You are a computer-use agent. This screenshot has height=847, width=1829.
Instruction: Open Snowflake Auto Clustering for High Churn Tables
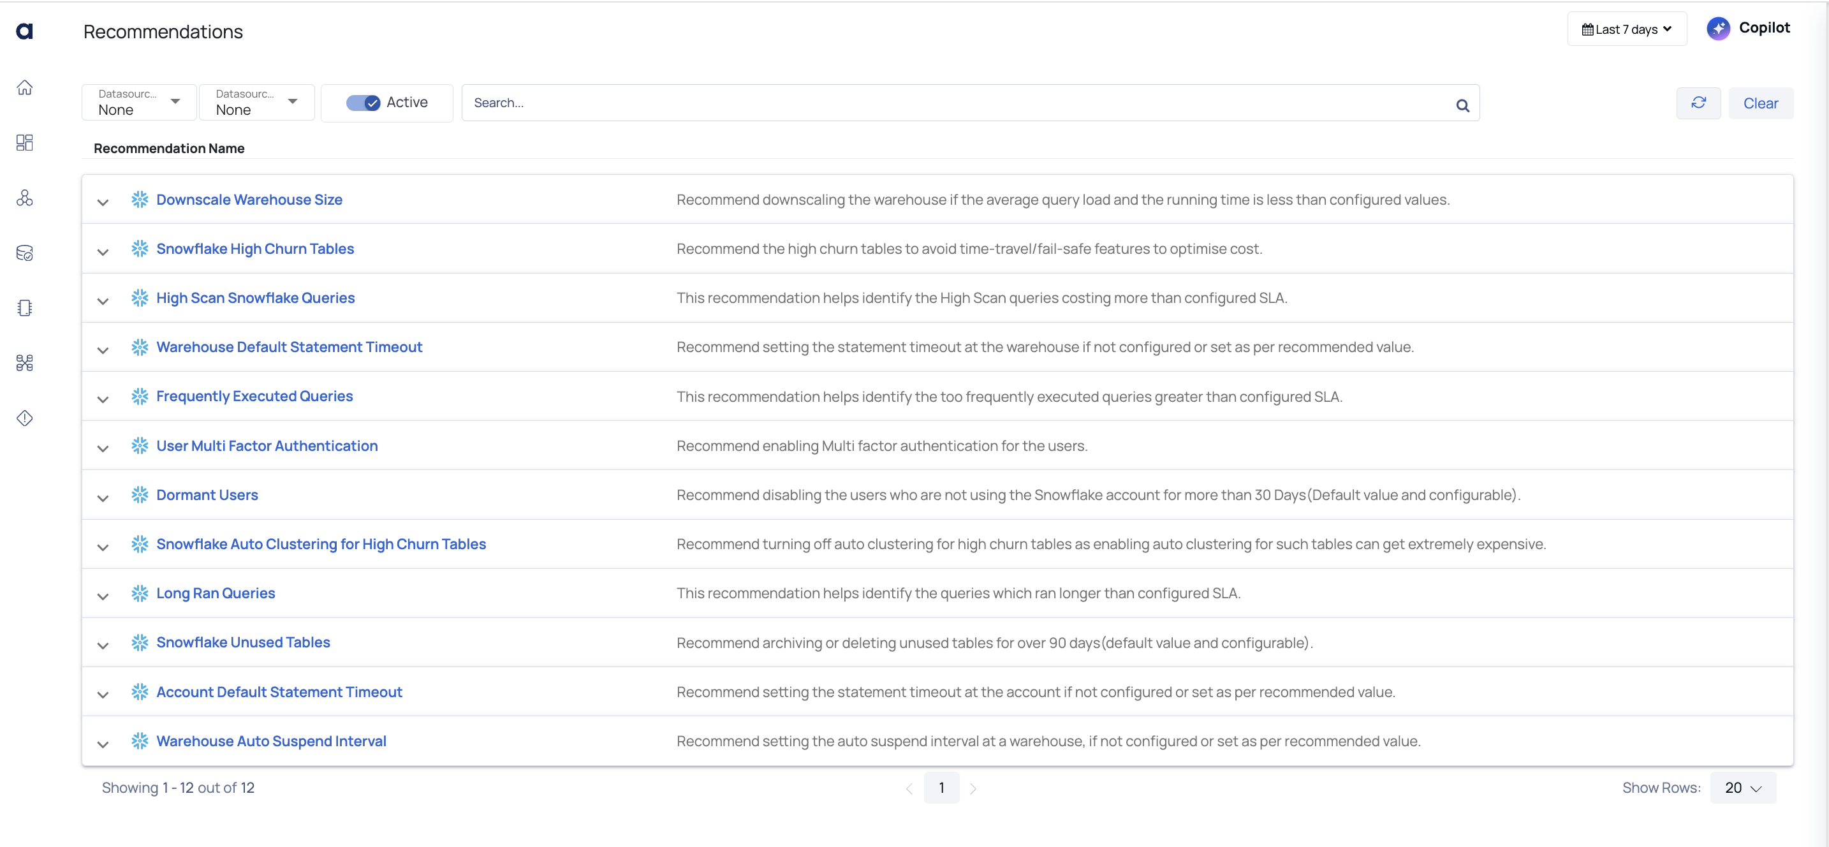[321, 544]
